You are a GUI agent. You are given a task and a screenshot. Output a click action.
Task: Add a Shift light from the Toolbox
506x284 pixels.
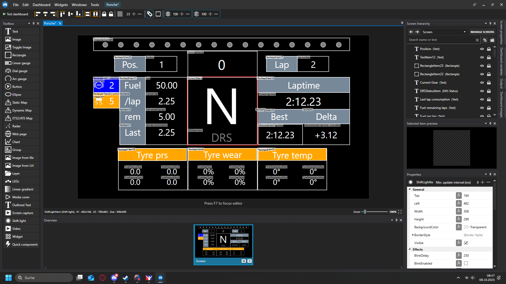(x=19, y=221)
